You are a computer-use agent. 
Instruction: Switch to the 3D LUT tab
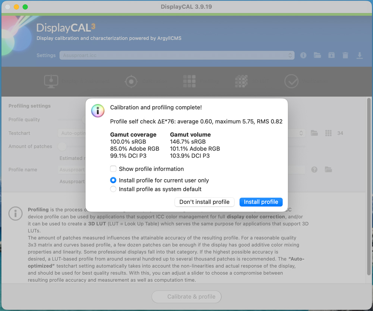point(252,82)
